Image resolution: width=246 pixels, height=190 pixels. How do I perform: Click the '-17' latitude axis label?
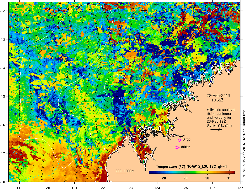[3, 153]
